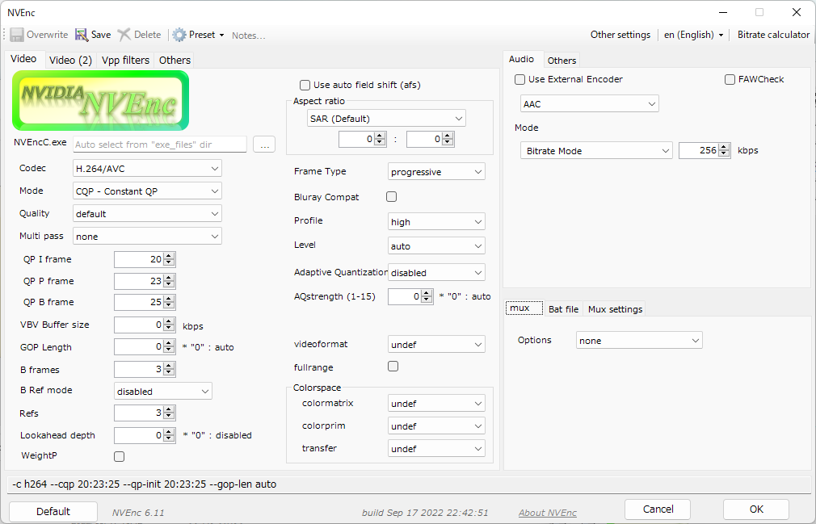The width and height of the screenshot is (816, 524).
Task: Click the Save icon in toolbar
Action: [x=82, y=35]
